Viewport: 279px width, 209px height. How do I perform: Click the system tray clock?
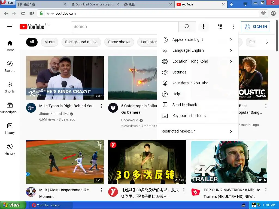click(x=269, y=205)
